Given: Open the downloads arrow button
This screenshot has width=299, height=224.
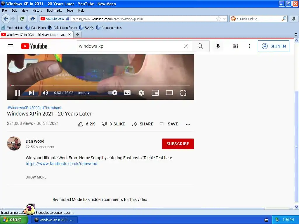Looking at the screenshot, I should point(294,19).
